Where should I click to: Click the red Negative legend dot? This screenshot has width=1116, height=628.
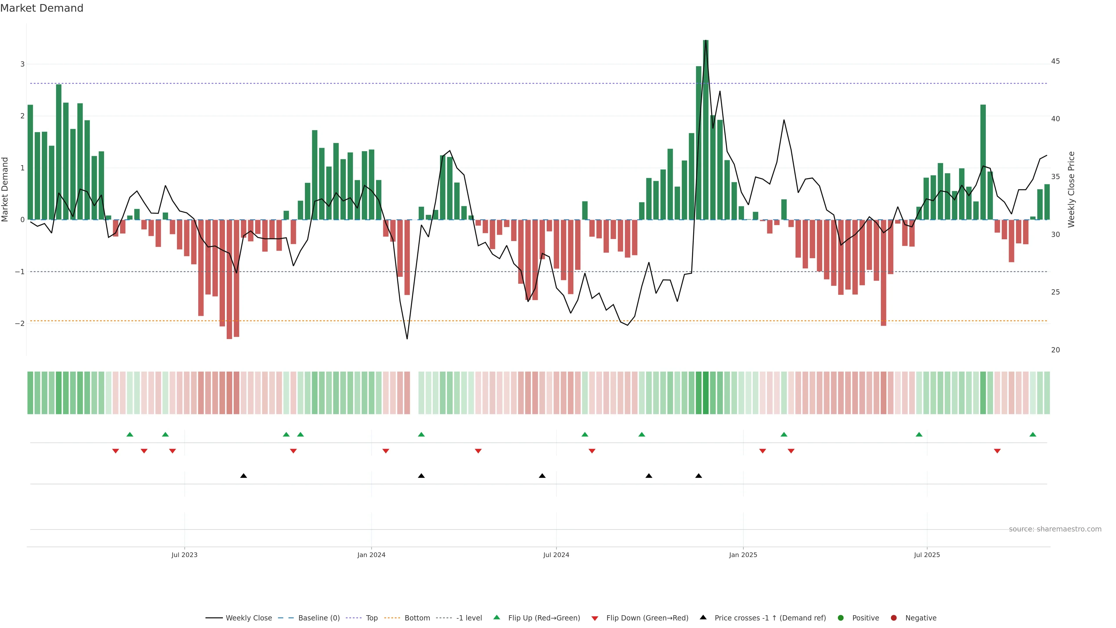point(894,618)
